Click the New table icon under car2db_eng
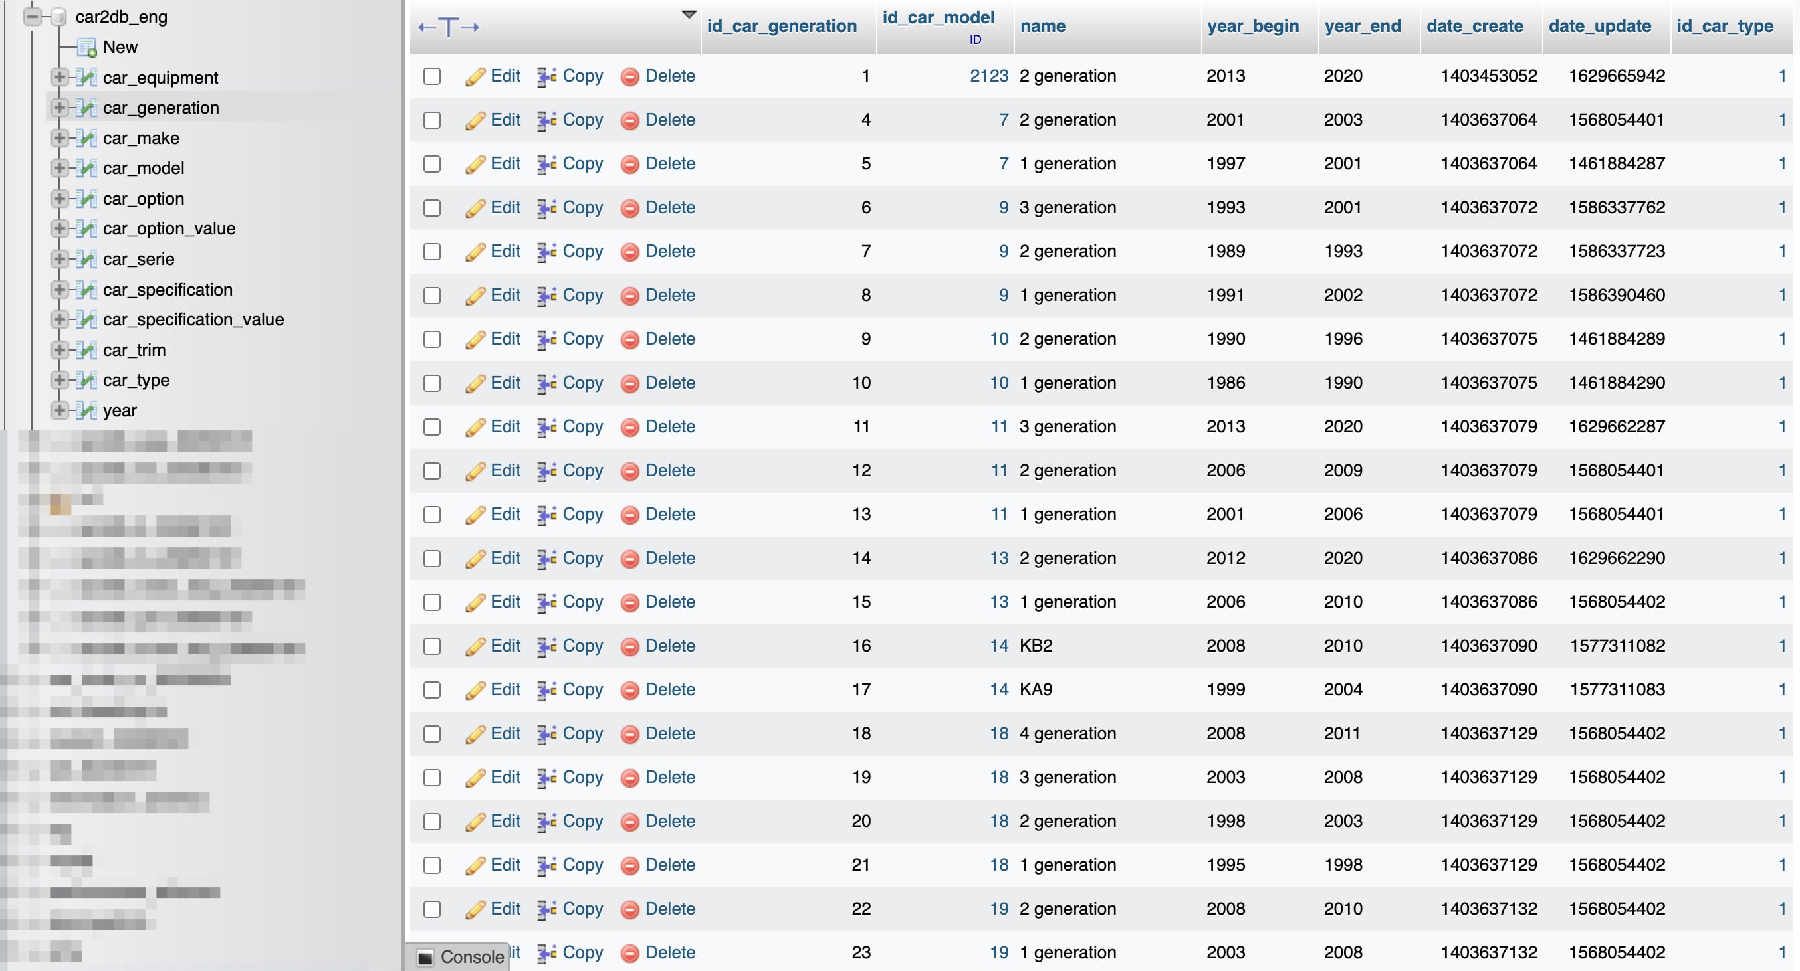 (86, 47)
